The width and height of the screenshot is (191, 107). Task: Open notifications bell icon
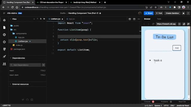coord(184,13)
